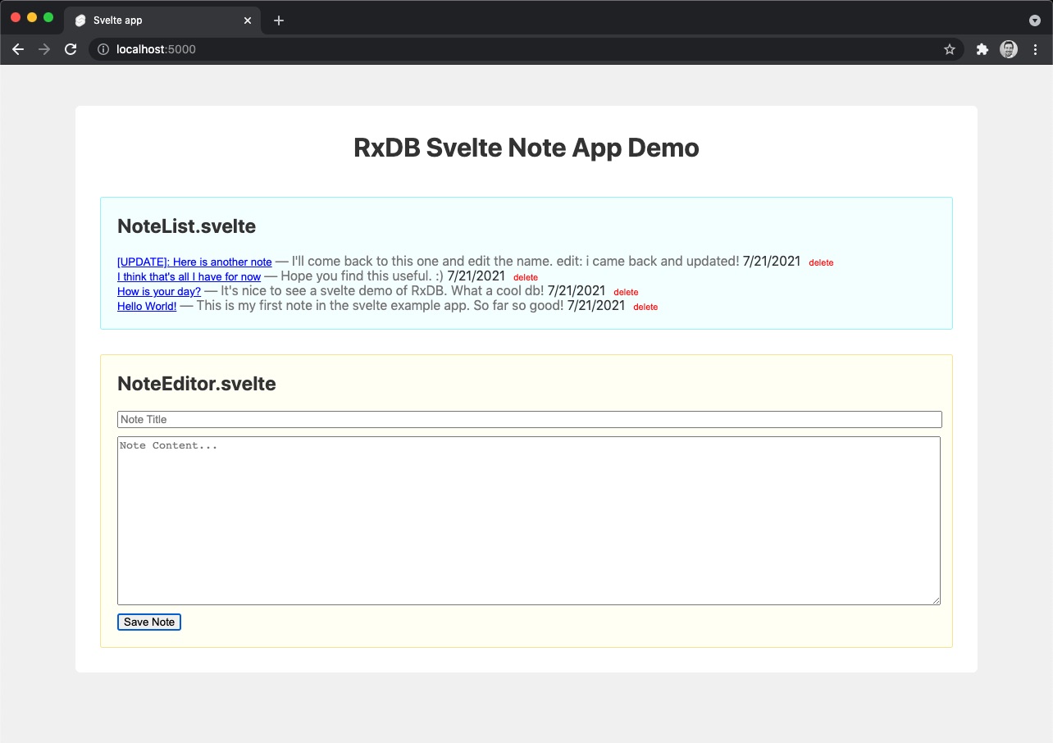This screenshot has height=743, width=1053.
Task: Click the localhost:5000 address bar
Action: (525, 49)
